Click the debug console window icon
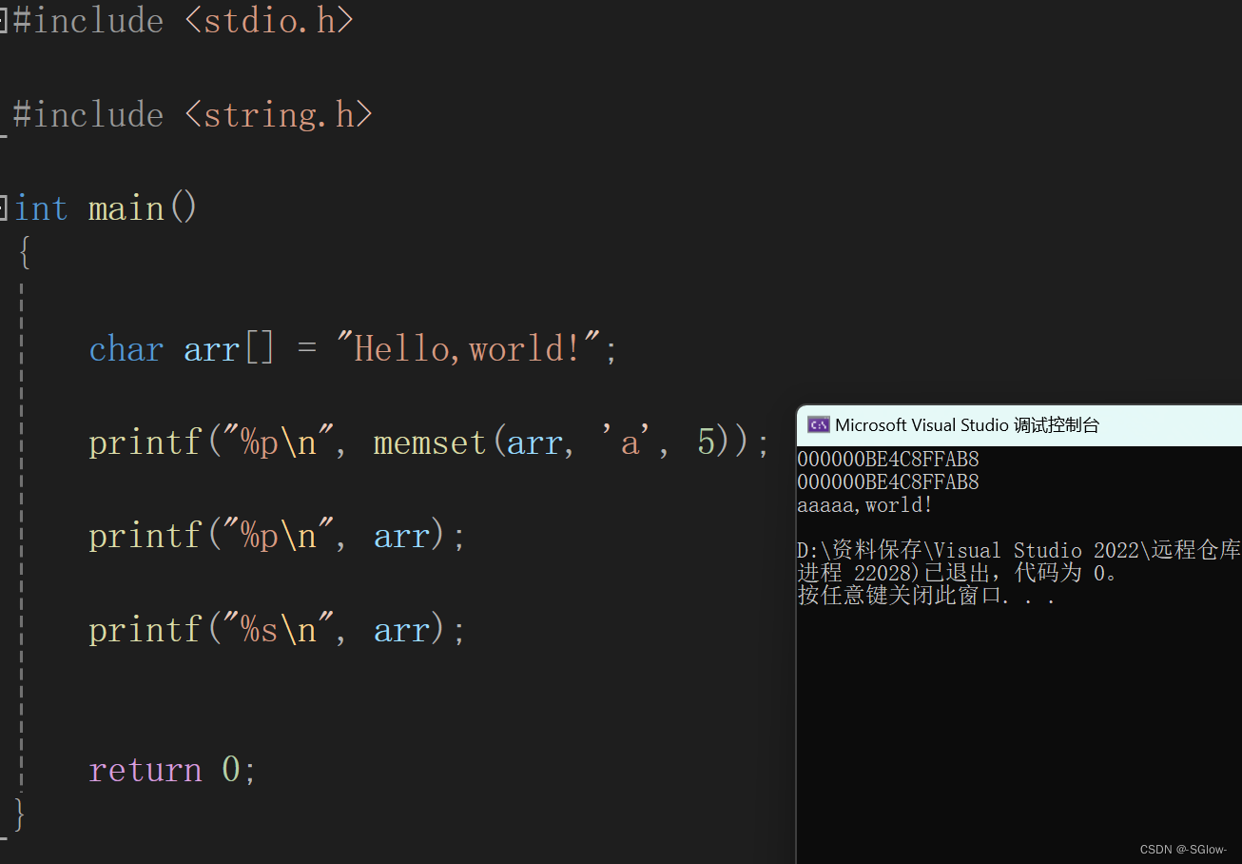This screenshot has height=864, width=1242. point(818,425)
